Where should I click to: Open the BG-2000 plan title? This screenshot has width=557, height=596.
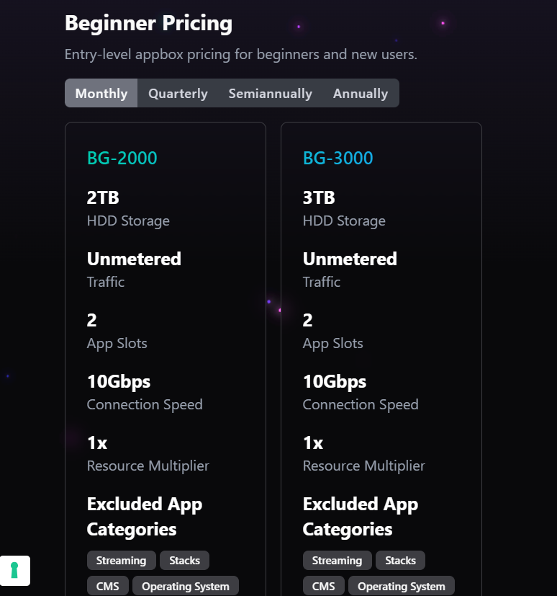122,158
